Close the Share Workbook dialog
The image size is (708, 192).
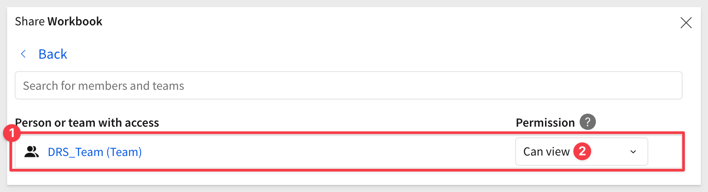(x=686, y=23)
